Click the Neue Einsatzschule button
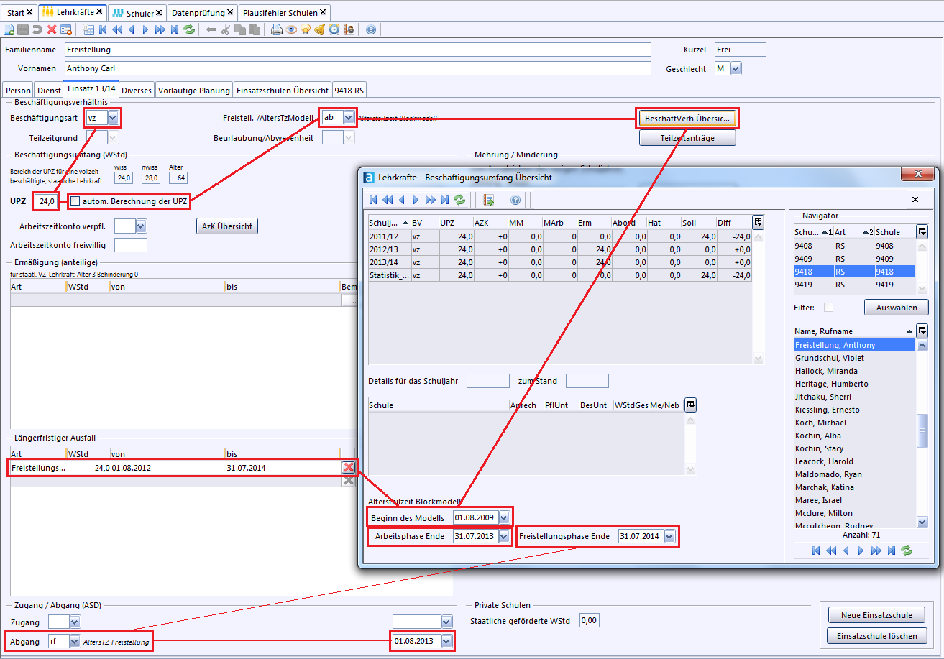944x659 pixels. [x=876, y=615]
